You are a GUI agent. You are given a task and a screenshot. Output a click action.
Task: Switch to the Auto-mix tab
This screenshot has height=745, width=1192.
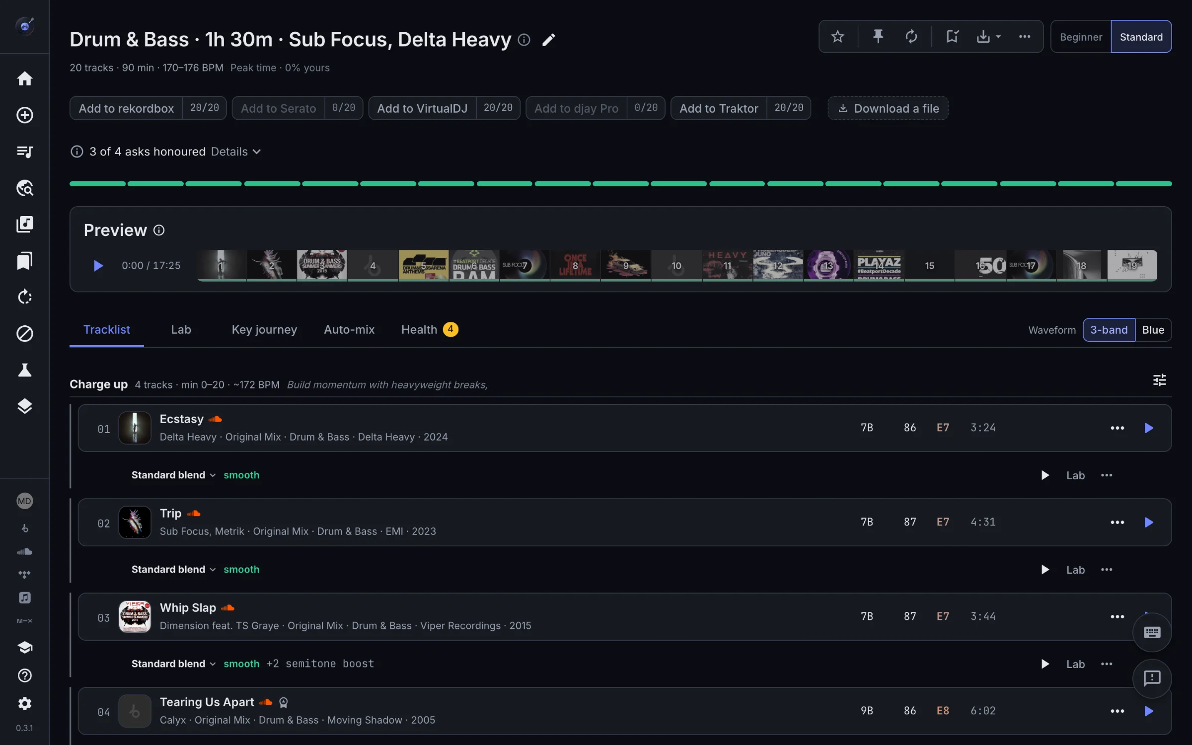[x=349, y=329]
